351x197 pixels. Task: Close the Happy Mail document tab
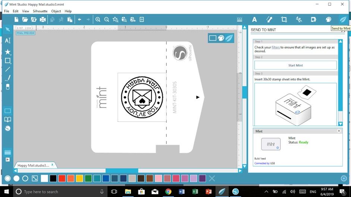click(x=52, y=165)
